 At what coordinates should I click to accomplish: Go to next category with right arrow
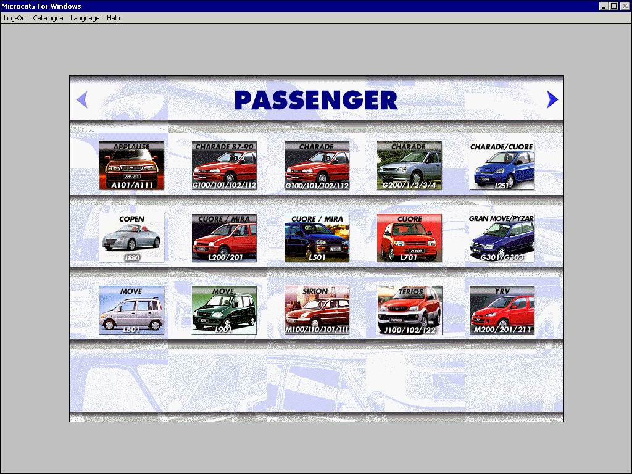(552, 99)
